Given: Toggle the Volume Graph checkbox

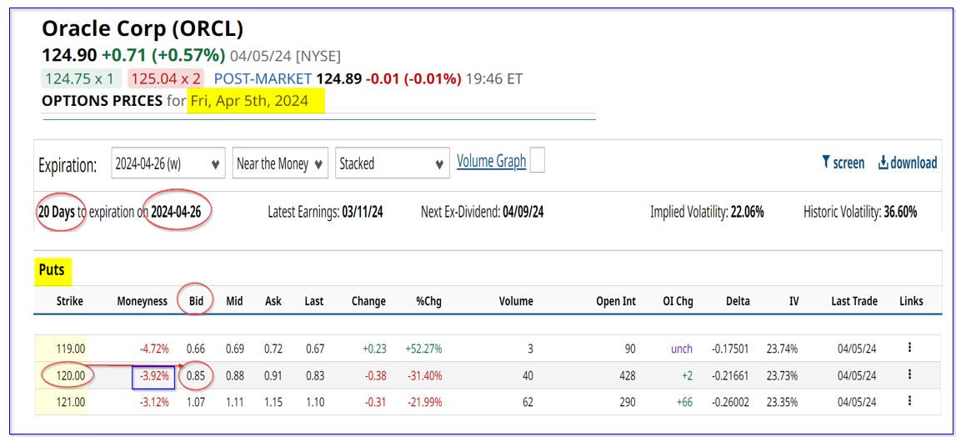Looking at the screenshot, I should [x=538, y=160].
